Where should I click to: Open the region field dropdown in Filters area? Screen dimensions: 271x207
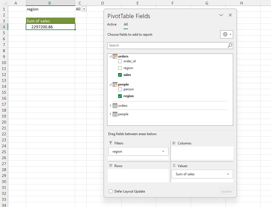tap(163, 151)
